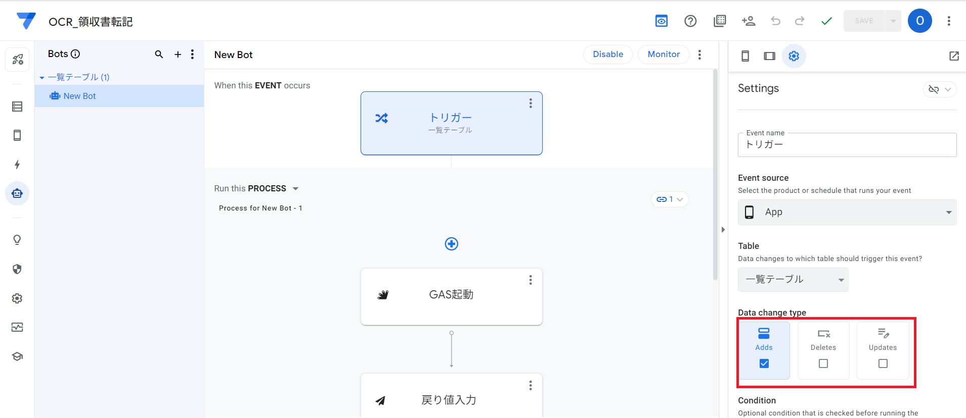The height and width of the screenshot is (418, 966).
Task: Click the help question mark icon
Action: point(690,21)
